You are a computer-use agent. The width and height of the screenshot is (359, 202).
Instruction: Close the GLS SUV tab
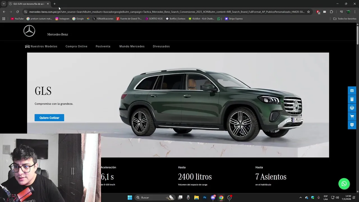tap(48, 4)
